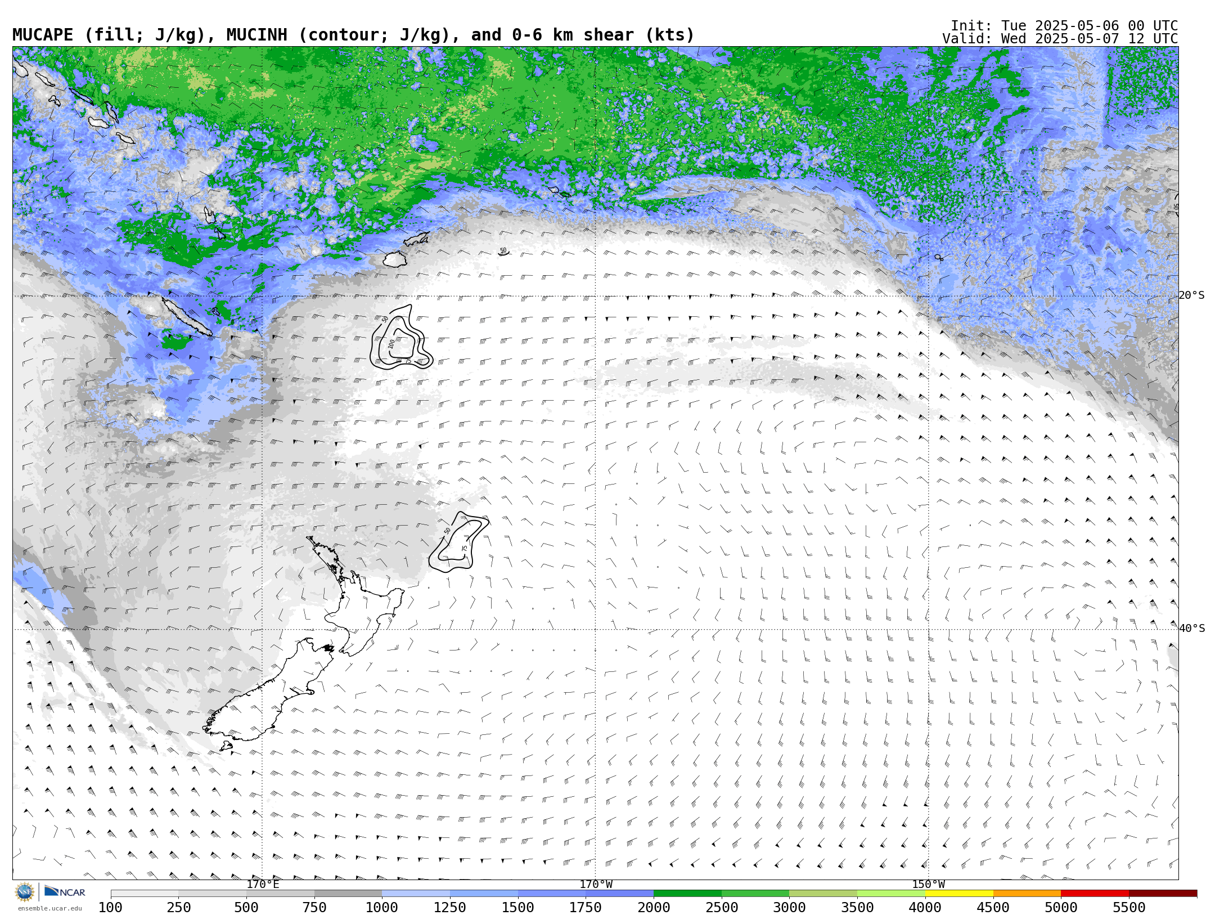
Task: Click the NSF logo icon
Action: point(25,892)
